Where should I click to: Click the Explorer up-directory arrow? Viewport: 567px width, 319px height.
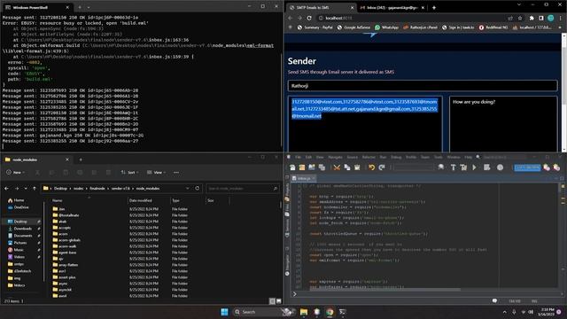[x=35, y=189]
